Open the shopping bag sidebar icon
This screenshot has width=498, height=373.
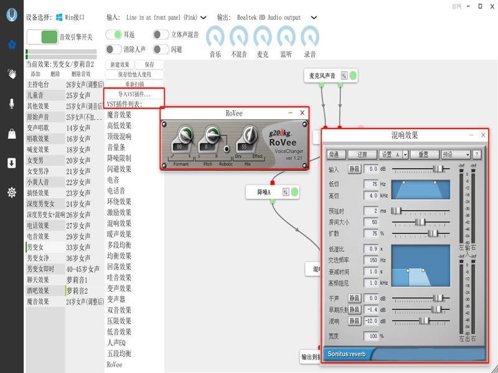12,134
